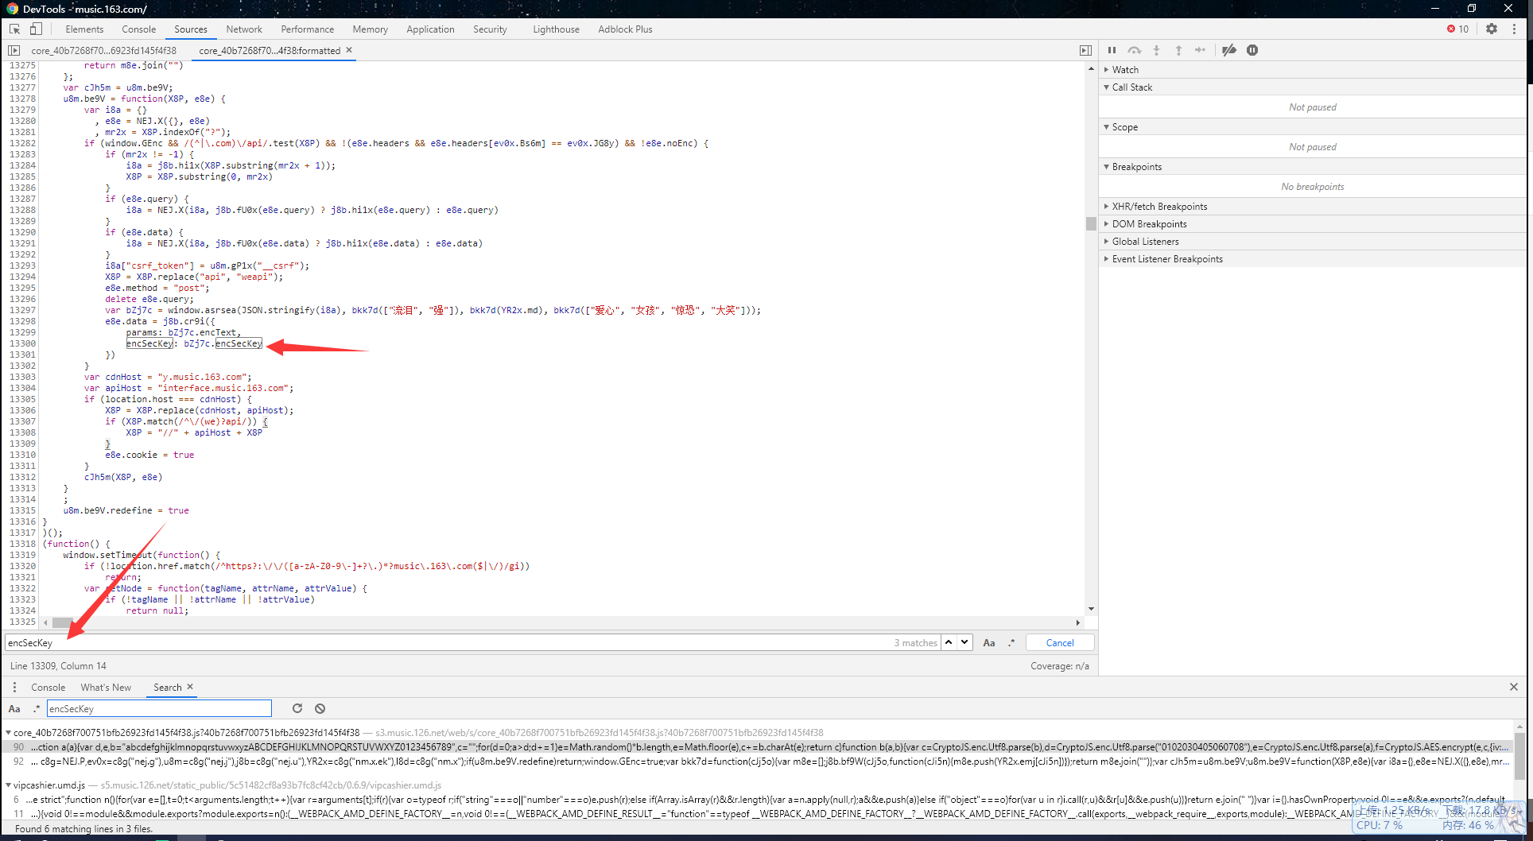Go to next search match
1533x841 pixels.
[x=964, y=642]
